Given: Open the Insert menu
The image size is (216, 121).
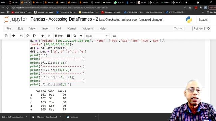Looking at the screenshot, I should click(46, 28).
